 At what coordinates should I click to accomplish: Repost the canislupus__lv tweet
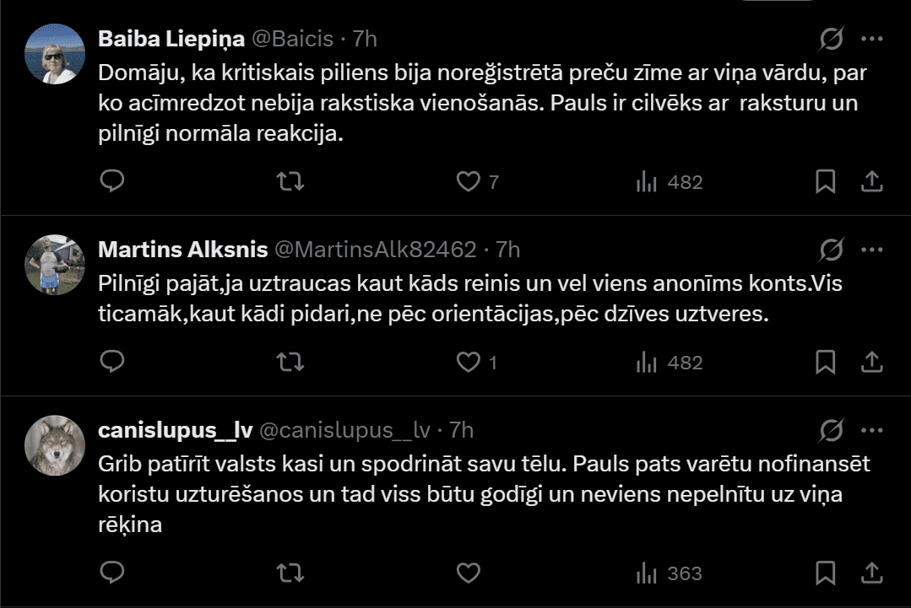(x=290, y=573)
